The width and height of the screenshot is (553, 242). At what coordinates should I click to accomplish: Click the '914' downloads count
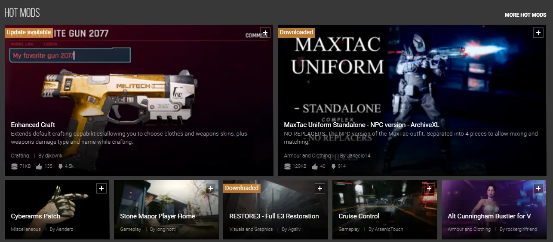341,166
